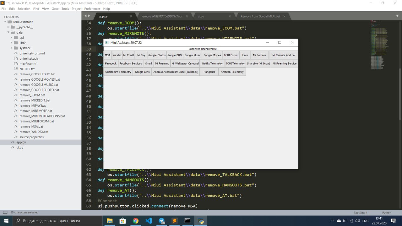This screenshot has height=226, width=402.
Task: Click the MIUI Telemetry button
Action: point(236,63)
